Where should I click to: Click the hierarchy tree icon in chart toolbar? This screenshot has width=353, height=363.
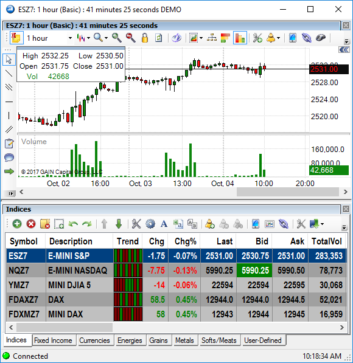pyautogui.click(x=212, y=38)
